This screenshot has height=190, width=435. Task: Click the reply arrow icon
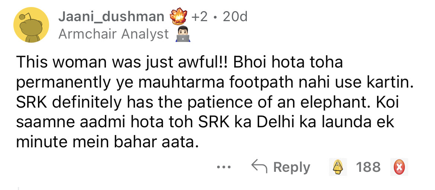pyautogui.click(x=259, y=167)
